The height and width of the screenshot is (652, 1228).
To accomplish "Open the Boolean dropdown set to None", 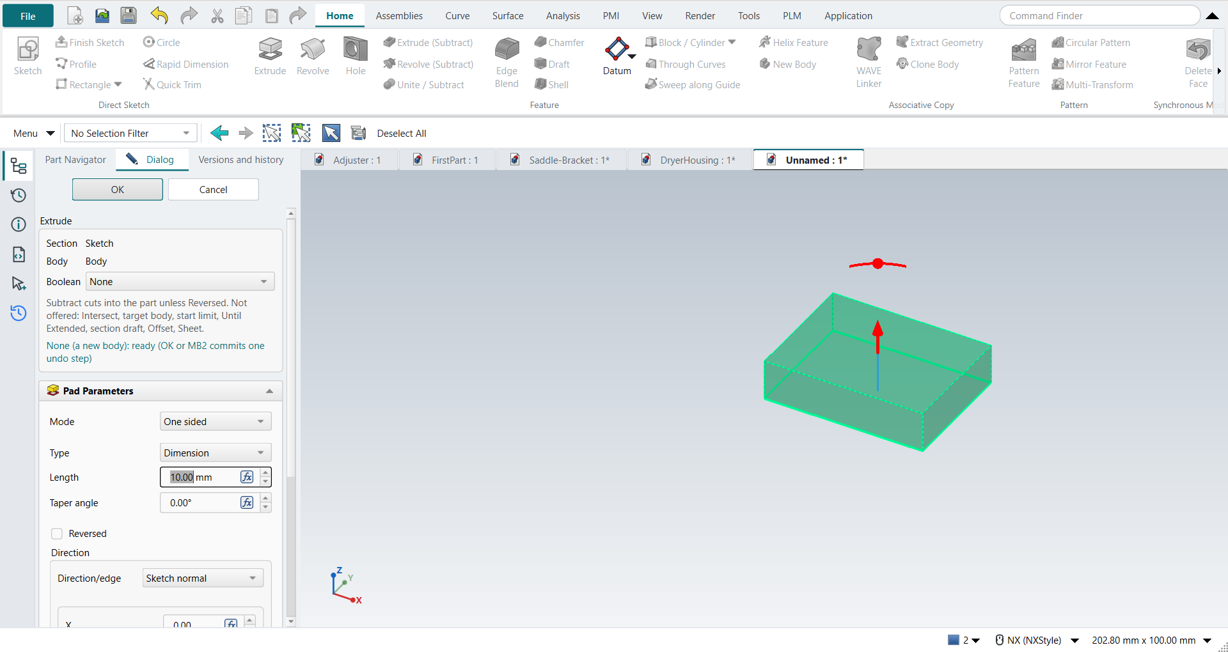I will [x=180, y=282].
